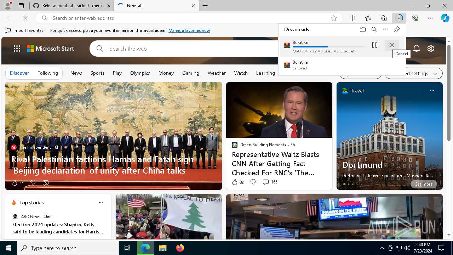Open Copilot sidebar icon
Screen dimensions: 453x255
[445, 18]
